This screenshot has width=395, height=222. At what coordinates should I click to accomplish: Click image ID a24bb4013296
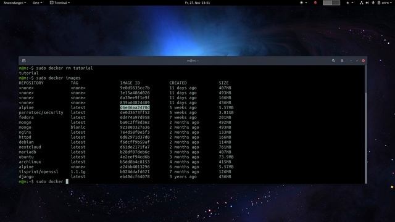135,166
